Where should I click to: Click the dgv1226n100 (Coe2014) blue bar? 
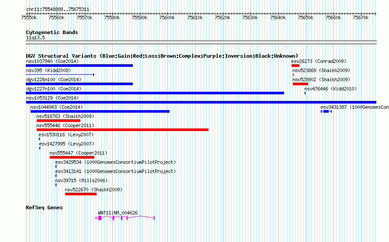click(x=80, y=84)
